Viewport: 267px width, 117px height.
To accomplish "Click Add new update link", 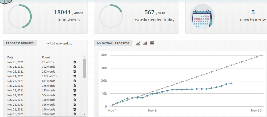I will point(60,43).
